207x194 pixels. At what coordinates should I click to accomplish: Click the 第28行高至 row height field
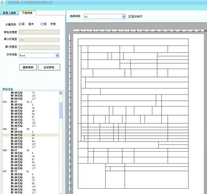[x=39, y=40]
